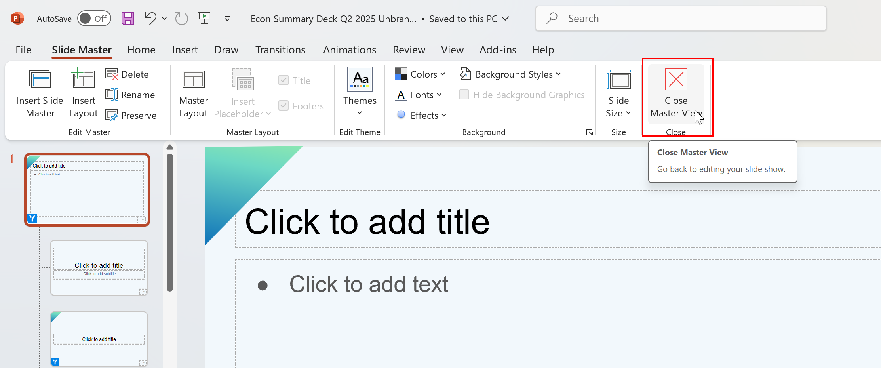Toggle the Footers checkbox
881x368 pixels.
[x=284, y=106]
